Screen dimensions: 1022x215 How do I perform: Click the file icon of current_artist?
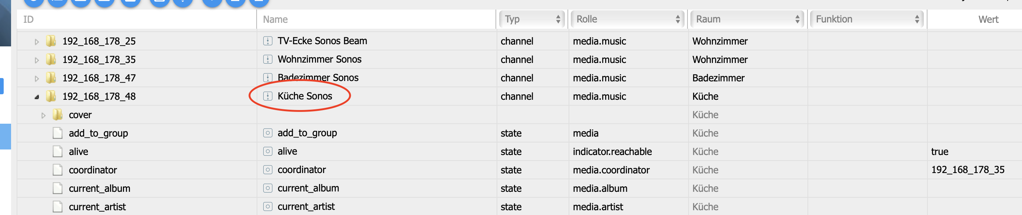[58, 207]
